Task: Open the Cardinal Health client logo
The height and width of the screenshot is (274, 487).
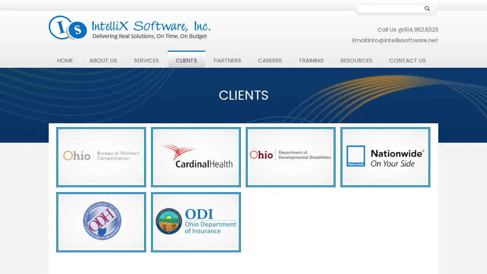Action: coord(196,157)
